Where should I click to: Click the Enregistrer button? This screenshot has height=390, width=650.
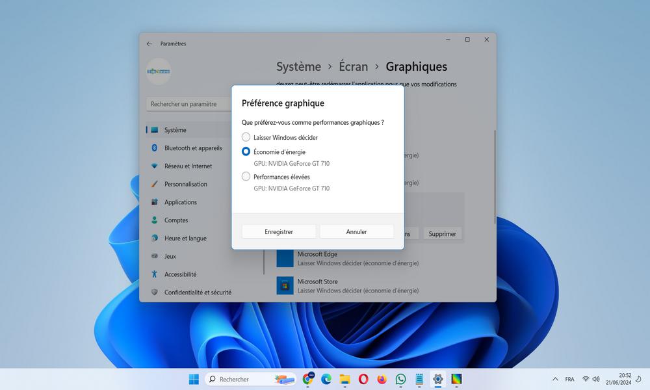pyautogui.click(x=279, y=231)
